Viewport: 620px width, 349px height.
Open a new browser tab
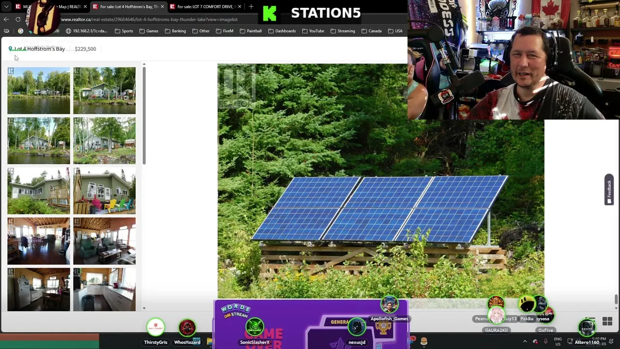pyautogui.click(x=251, y=7)
